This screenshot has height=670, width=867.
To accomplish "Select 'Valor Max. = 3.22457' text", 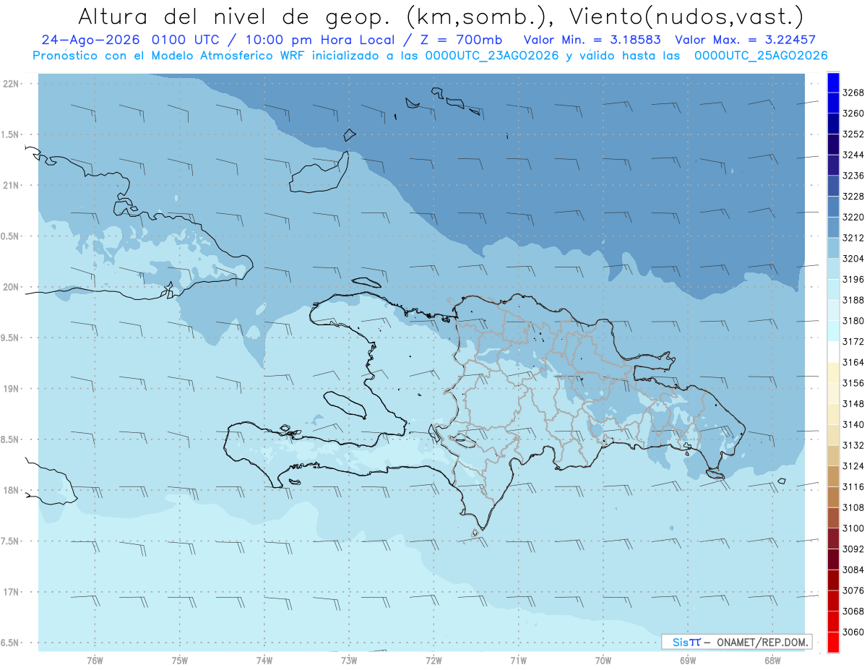I will click(x=745, y=40).
